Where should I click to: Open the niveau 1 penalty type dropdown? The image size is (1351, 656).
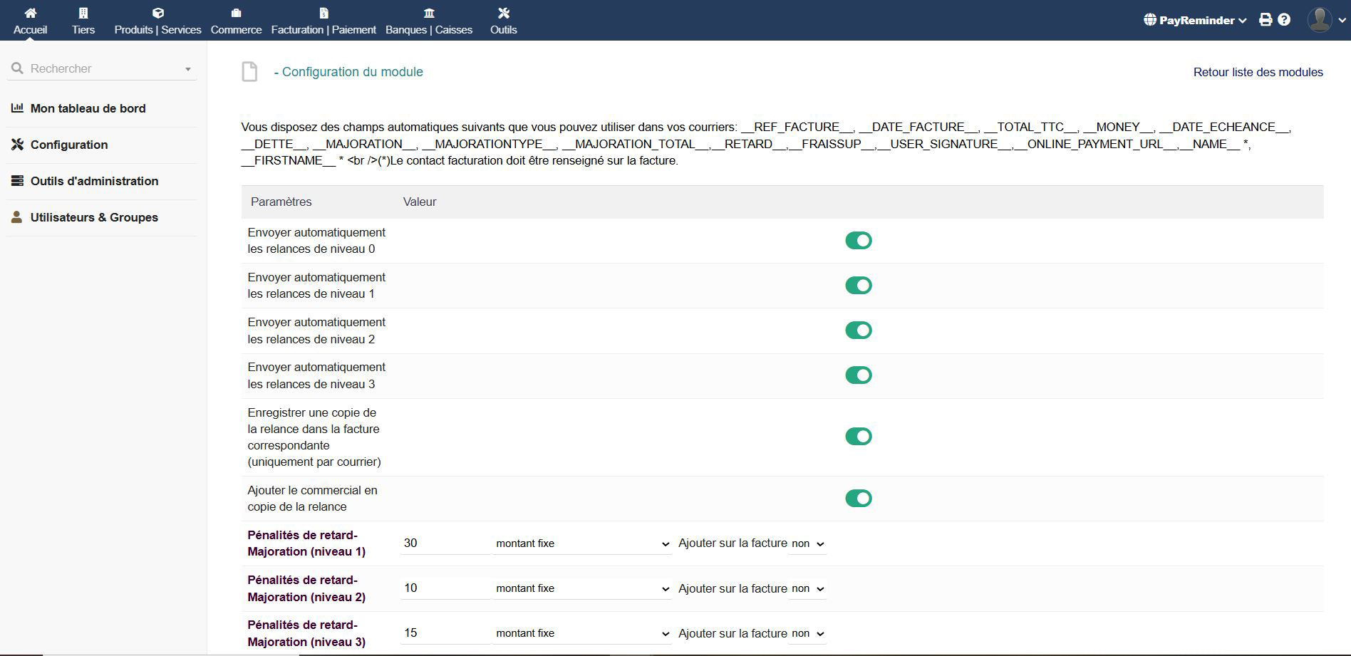coord(582,543)
